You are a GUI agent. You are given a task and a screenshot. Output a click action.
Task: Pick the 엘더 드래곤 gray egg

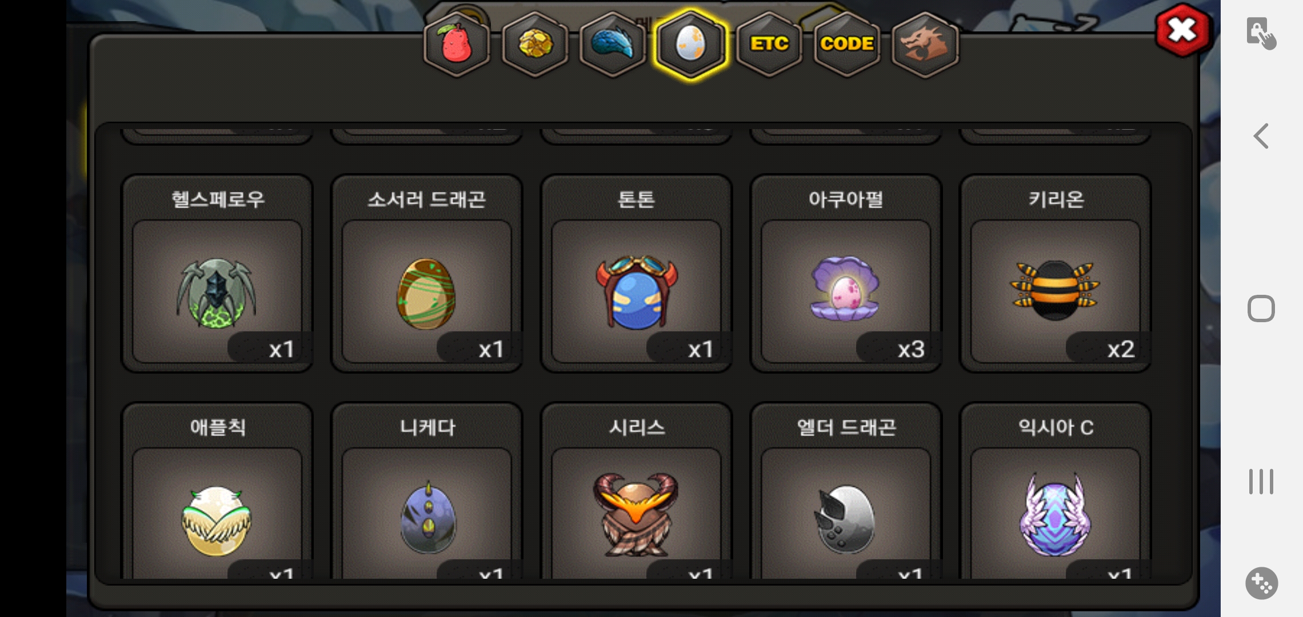click(846, 491)
